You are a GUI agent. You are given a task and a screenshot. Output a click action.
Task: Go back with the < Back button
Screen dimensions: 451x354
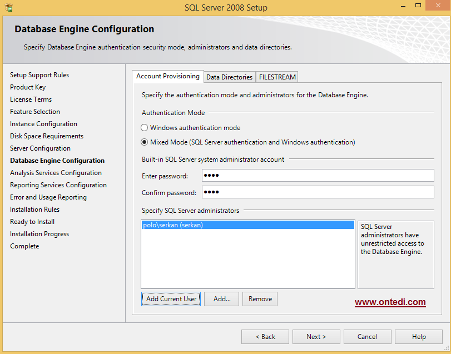tap(265, 337)
